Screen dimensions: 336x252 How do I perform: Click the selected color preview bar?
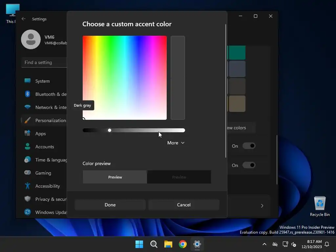point(178,78)
